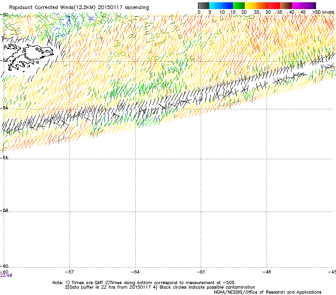Click the -48 longitude axis label
The height and width of the screenshot is (295, 336).
coord(267,272)
